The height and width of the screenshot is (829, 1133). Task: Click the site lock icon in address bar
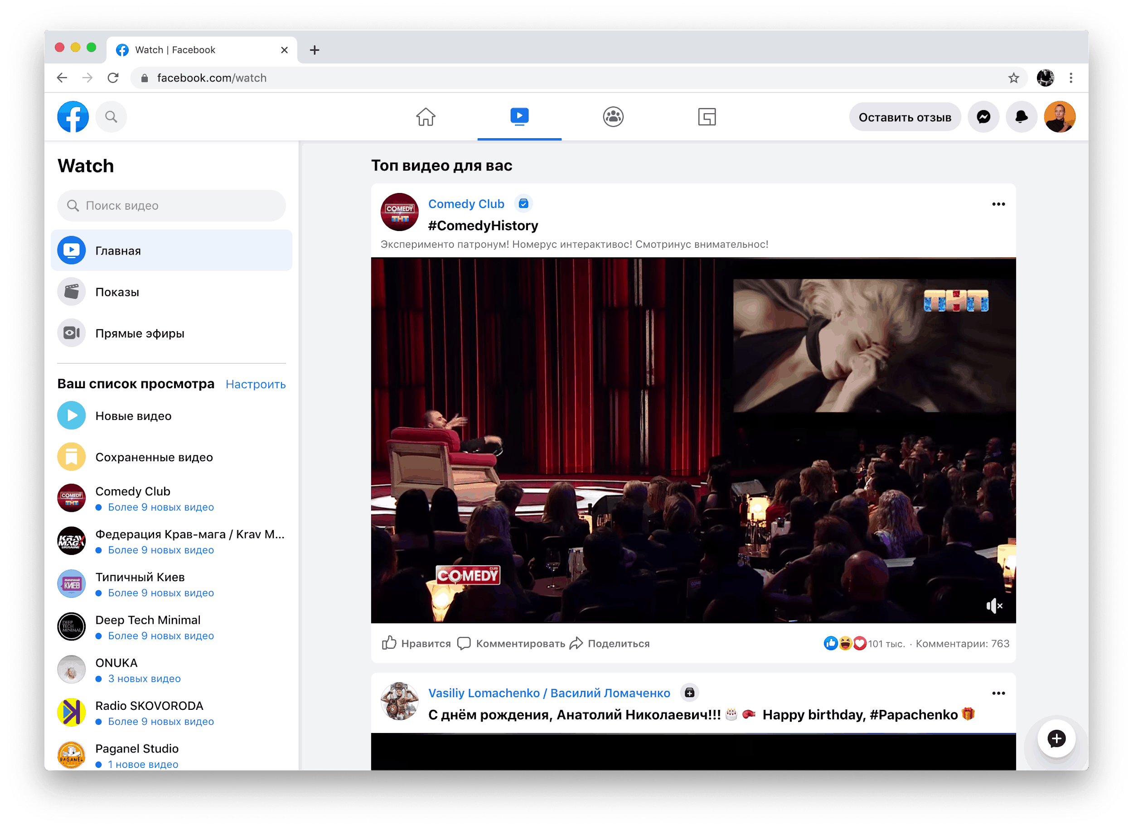[145, 78]
